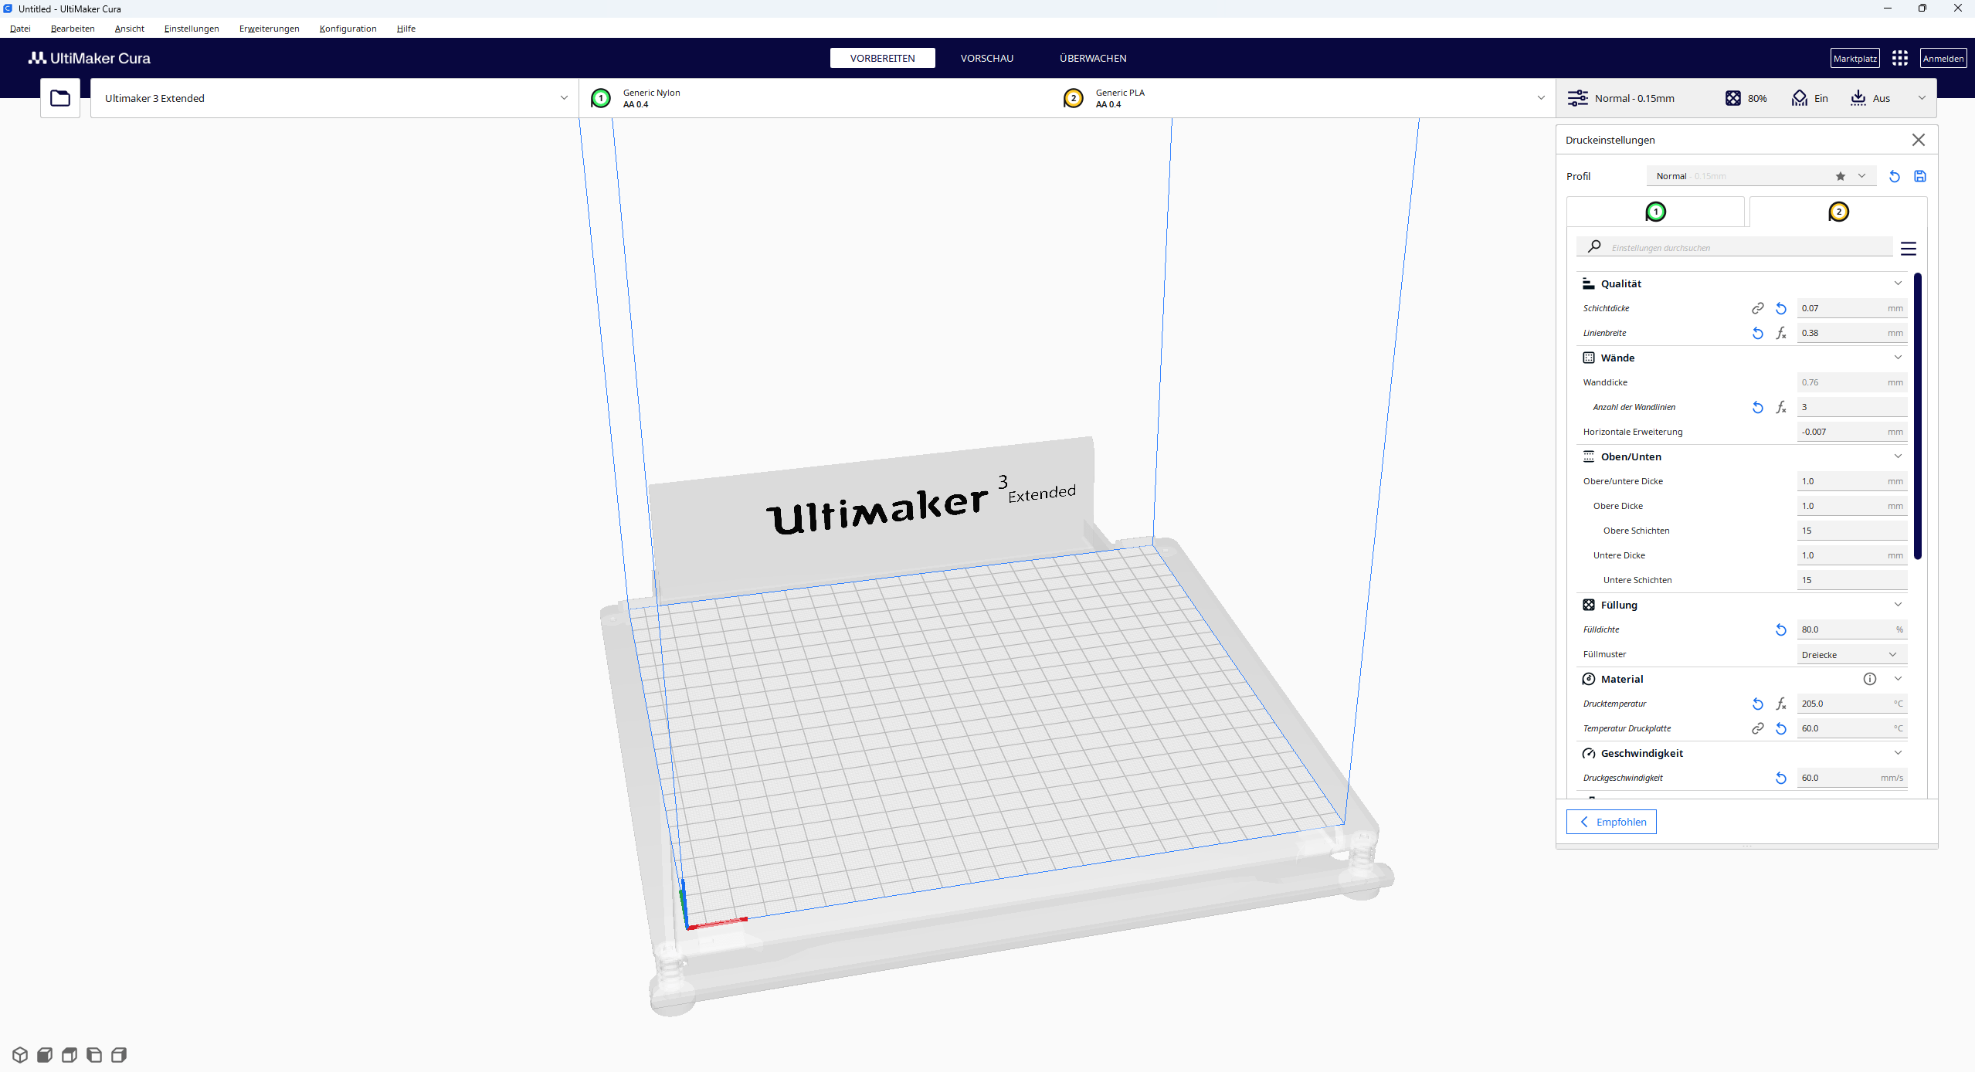Mark profile with star icon

click(x=1840, y=176)
